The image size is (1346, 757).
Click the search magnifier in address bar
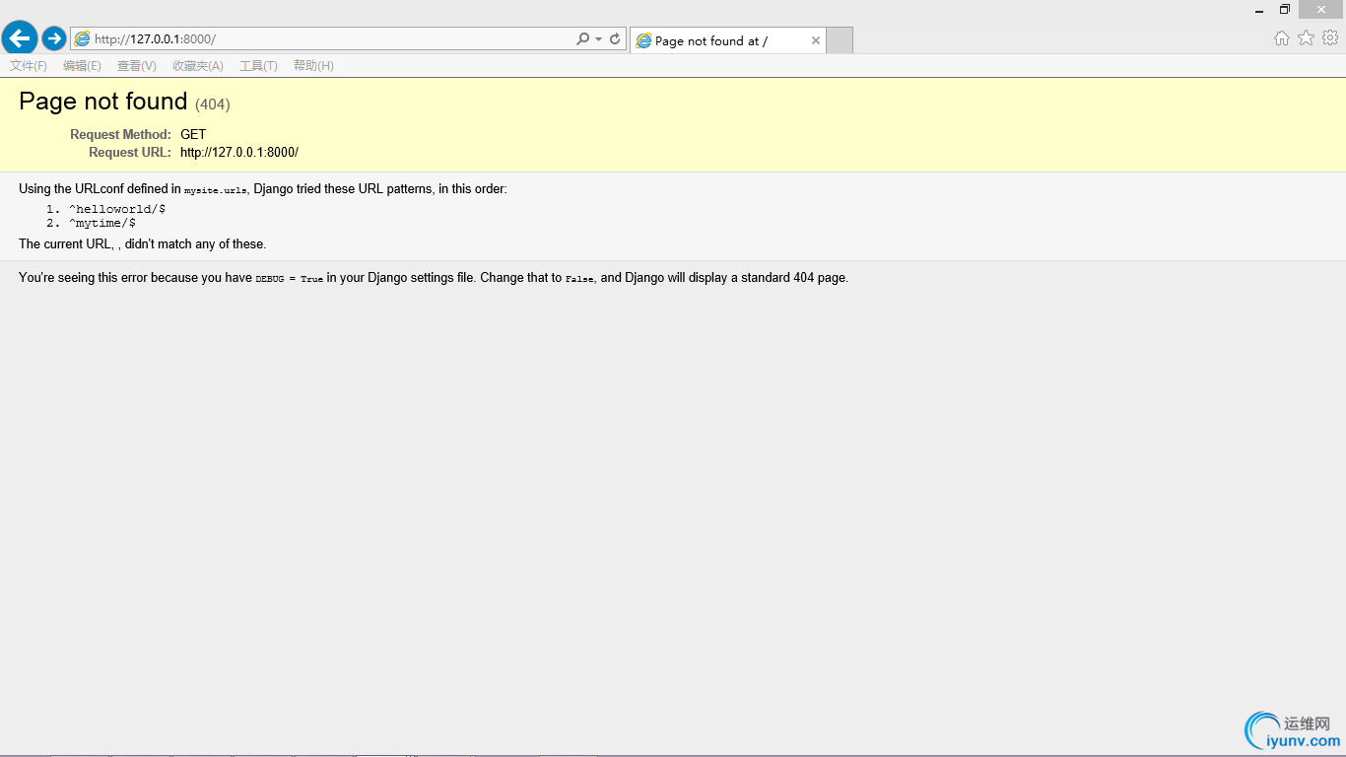583,38
